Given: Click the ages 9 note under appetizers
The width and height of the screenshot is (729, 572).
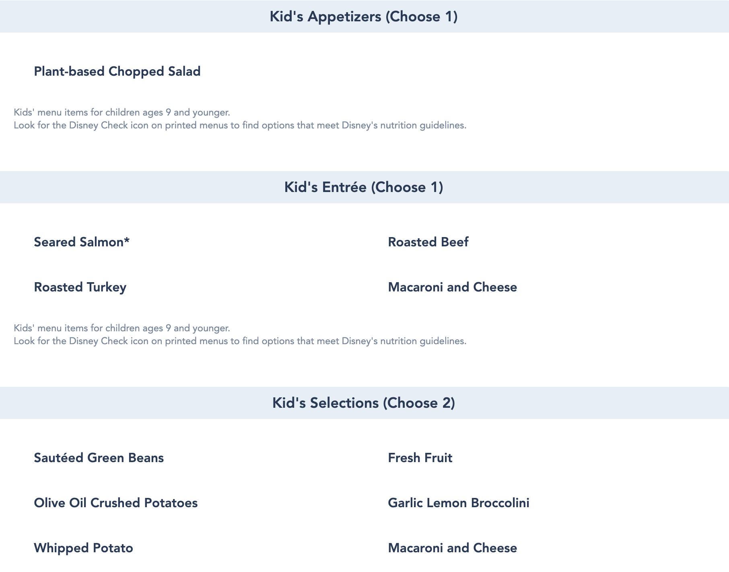Looking at the screenshot, I should 122,112.
